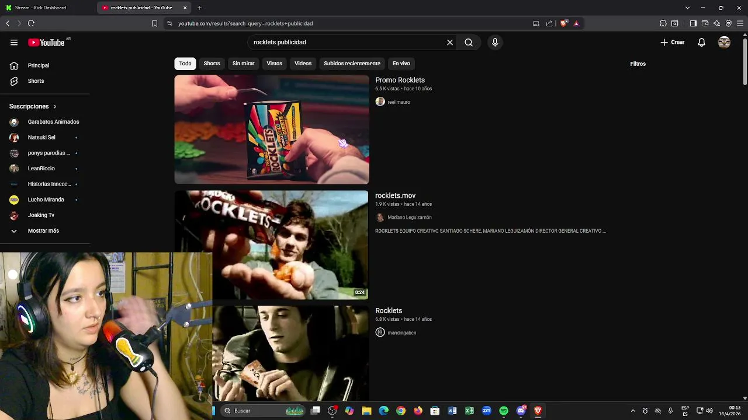This screenshot has height=420, width=748.
Task: Expand the Suscripciones section
Action: pos(33,106)
